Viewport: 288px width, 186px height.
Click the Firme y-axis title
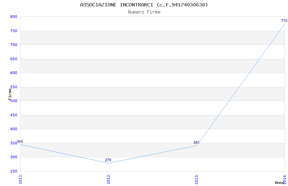point(10,94)
